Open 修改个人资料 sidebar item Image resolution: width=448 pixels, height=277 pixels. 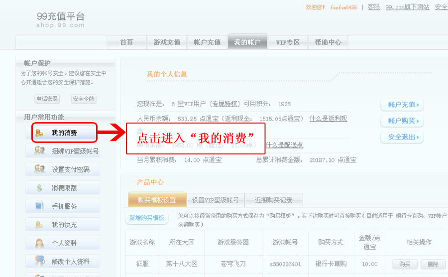pyautogui.click(x=63, y=261)
